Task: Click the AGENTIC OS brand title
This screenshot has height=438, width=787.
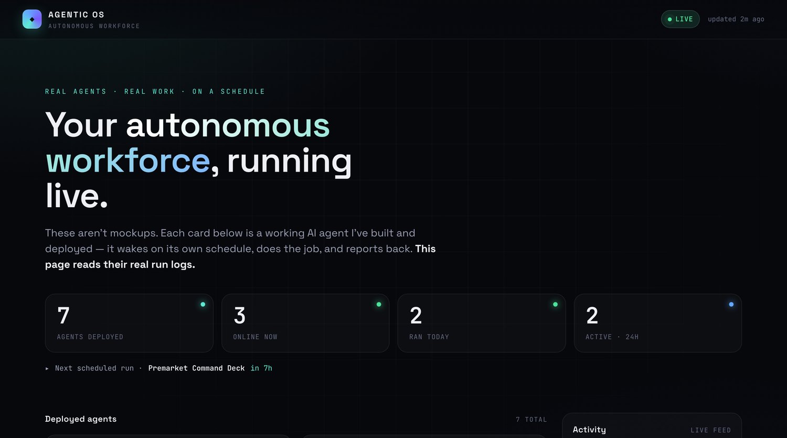Action: coord(76,15)
